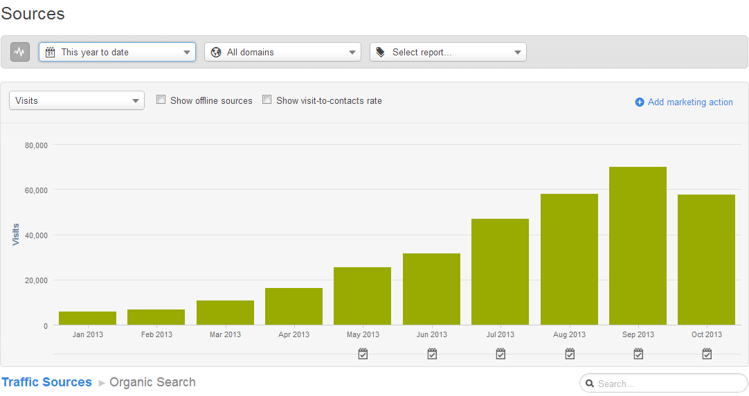Screen dimensions: 749x396
Task: Open the Aug 2013 marketing event icon
Action: tap(570, 354)
